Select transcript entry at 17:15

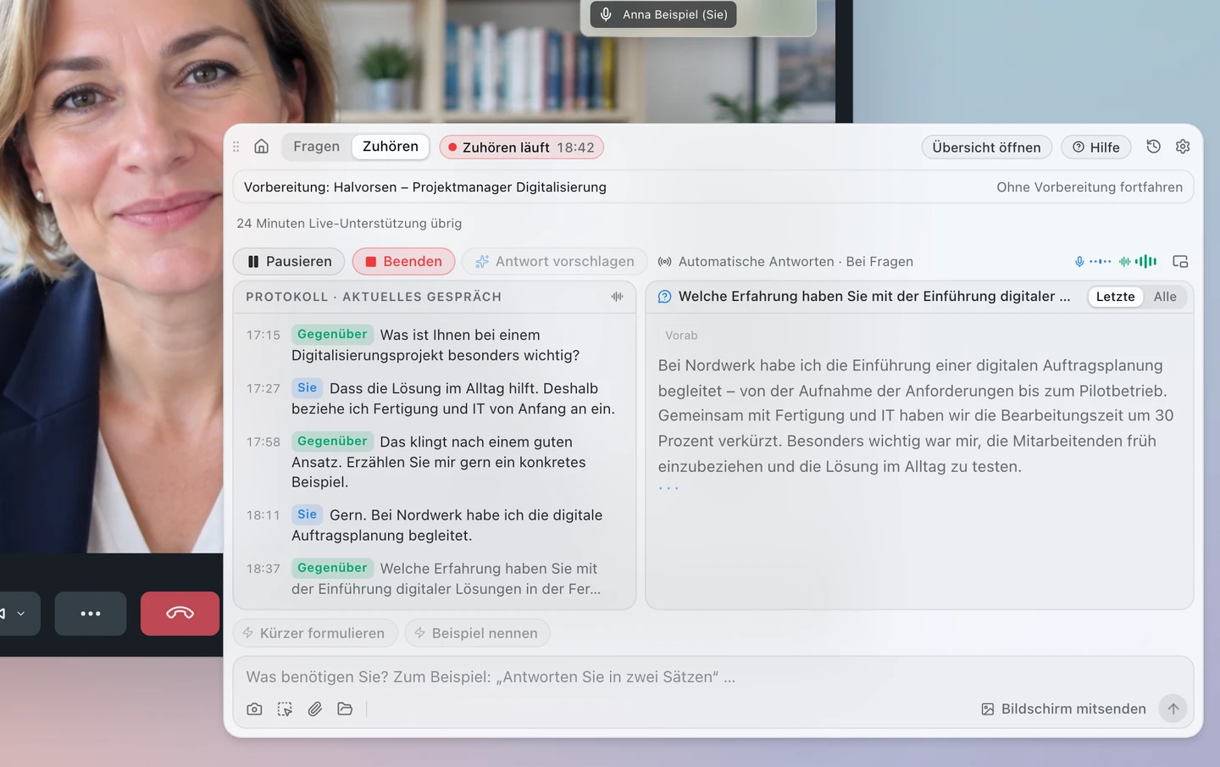435,345
